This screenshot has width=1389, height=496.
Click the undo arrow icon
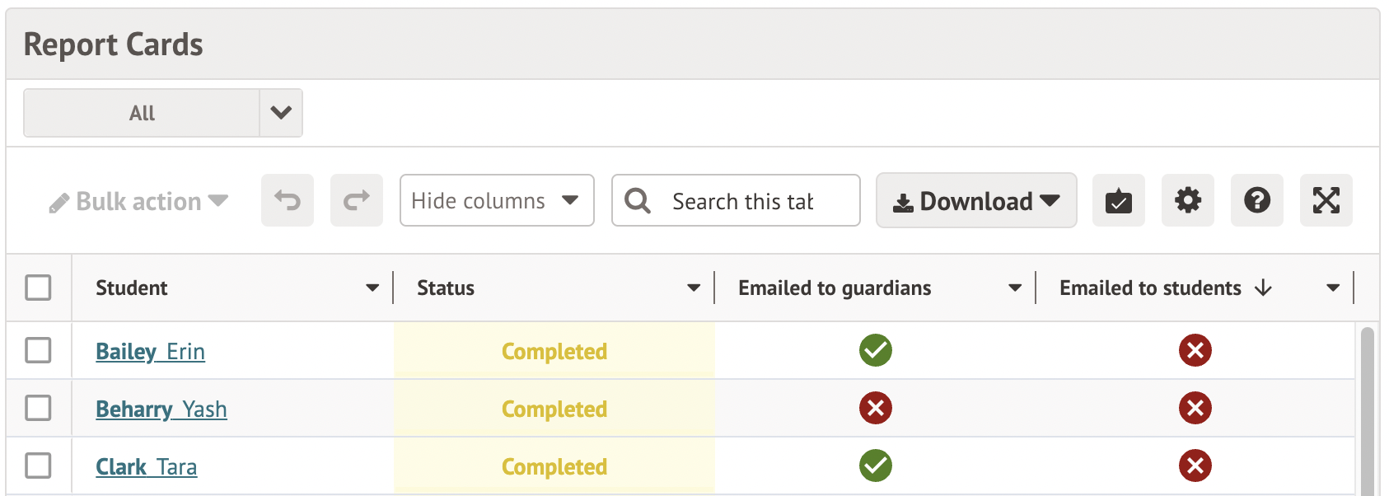[x=288, y=200]
